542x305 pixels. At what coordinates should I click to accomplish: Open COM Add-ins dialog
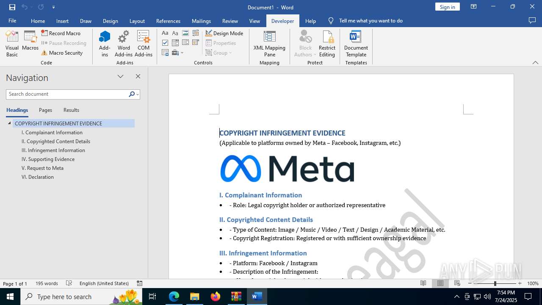(144, 44)
